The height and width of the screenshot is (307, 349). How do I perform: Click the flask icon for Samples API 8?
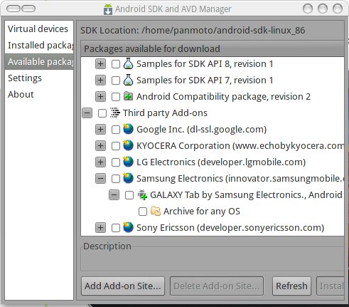coord(128,63)
